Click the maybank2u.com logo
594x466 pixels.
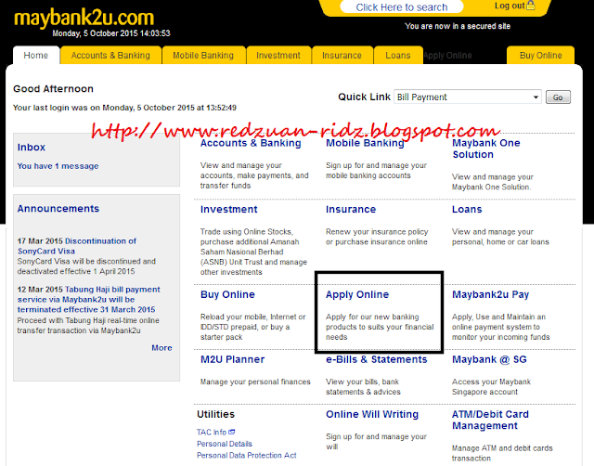tap(84, 18)
